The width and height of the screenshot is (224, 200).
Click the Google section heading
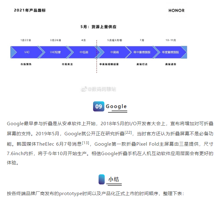coord(116,106)
